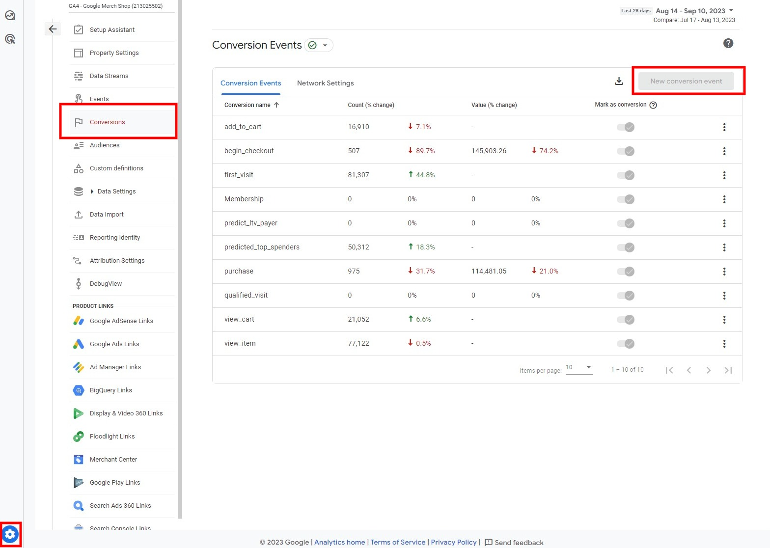This screenshot has width=770, height=548.
Task: Click the Floodlight Links logo
Action: [79, 437]
